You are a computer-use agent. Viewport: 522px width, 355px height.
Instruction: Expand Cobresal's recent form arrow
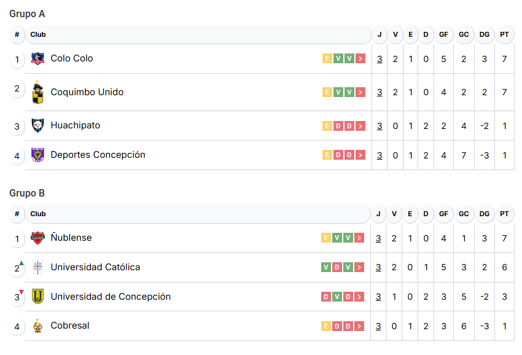(x=360, y=326)
